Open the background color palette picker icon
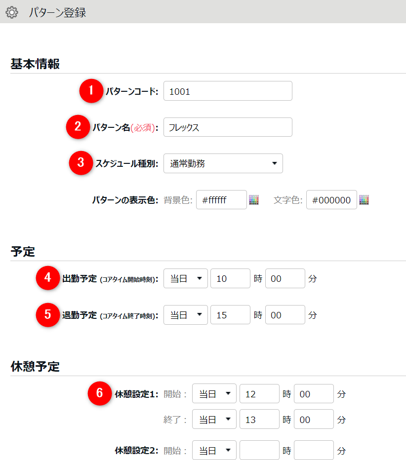 point(254,200)
